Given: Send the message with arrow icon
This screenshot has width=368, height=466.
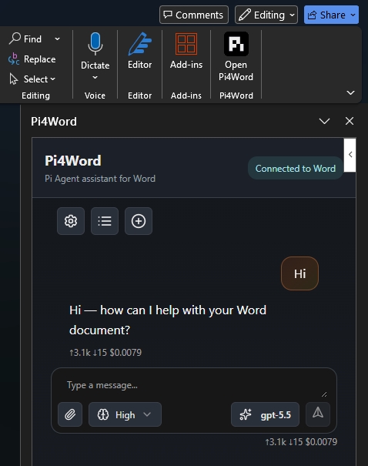Looking at the screenshot, I should coord(318,414).
